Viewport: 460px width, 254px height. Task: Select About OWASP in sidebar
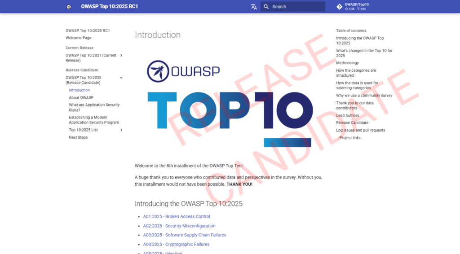pyautogui.click(x=81, y=97)
